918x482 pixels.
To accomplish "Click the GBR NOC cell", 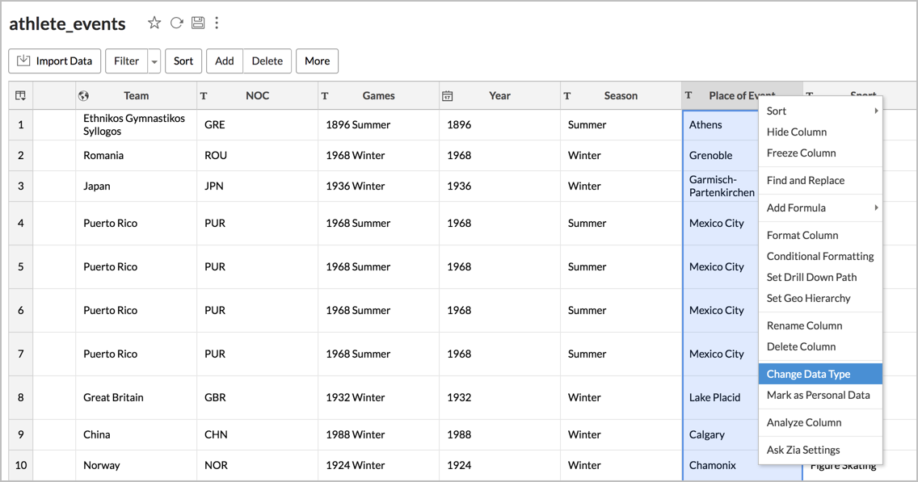I will pos(257,398).
